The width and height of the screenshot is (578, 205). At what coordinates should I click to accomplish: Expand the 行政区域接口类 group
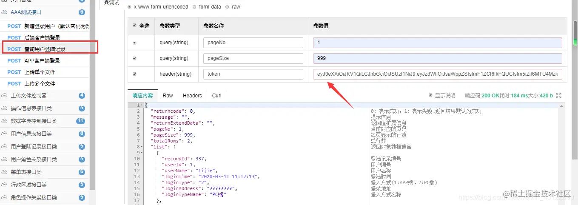coord(45,185)
